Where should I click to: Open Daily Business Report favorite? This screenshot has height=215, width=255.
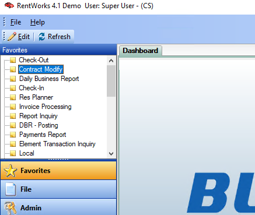(x=49, y=79)
